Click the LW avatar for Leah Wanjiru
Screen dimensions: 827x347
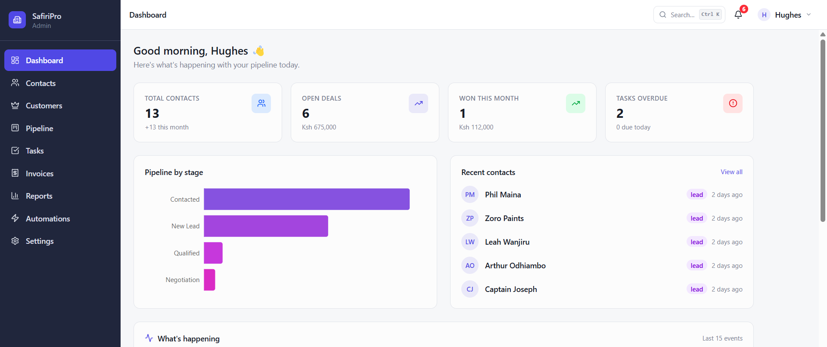[x=470, y=242]
